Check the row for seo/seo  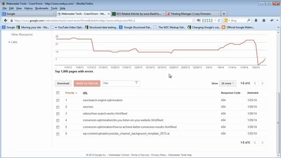58,107
